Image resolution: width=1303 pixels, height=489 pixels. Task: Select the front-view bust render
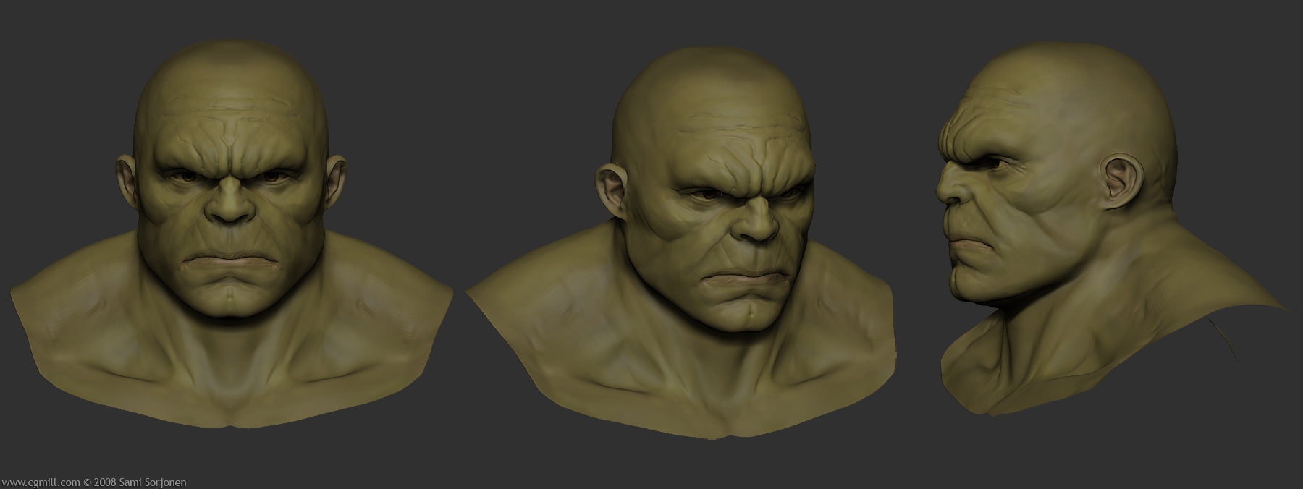[232, 233]
